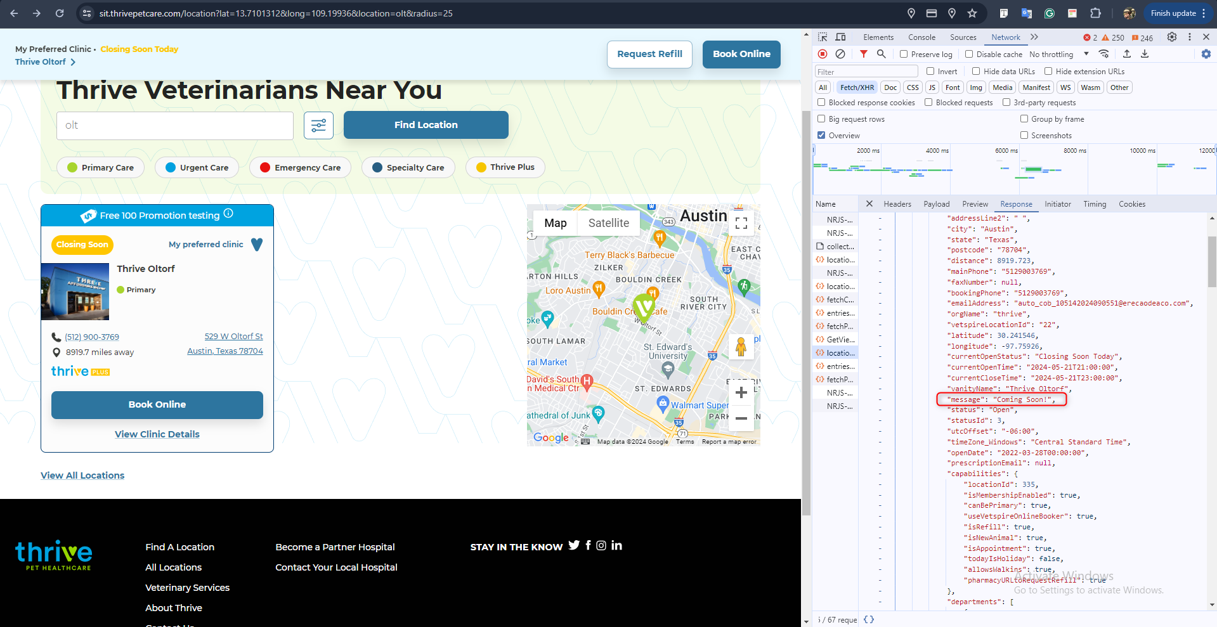Enable Preserve log checkbox
The height and width of the screenshot is (627, 1217).
point(904,54)
